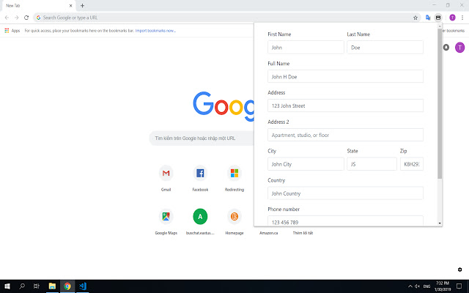The width and height of the screenshot is (469, 293).
Task: Click the Address 2 field
Action: pyautogui.click(x=345, y=135)
